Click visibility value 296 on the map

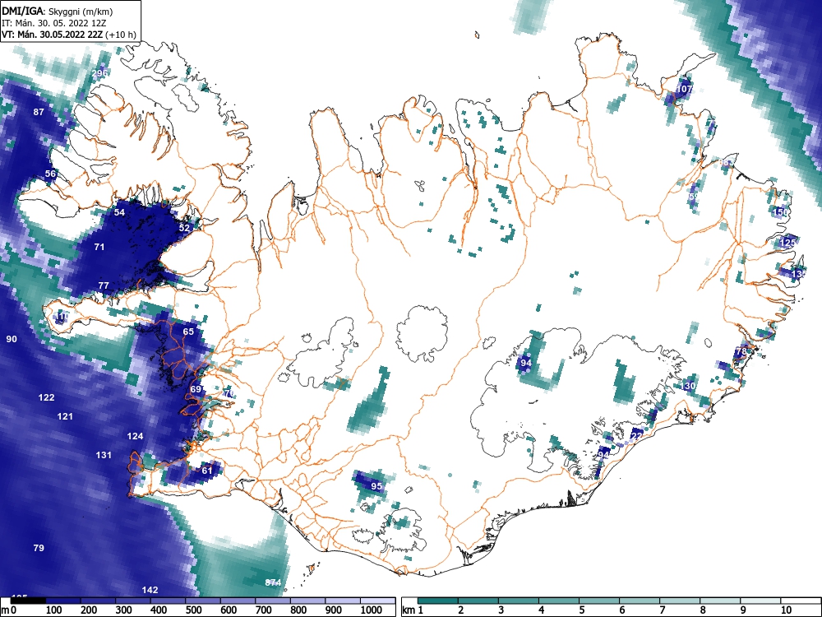(x=99, y=73)
